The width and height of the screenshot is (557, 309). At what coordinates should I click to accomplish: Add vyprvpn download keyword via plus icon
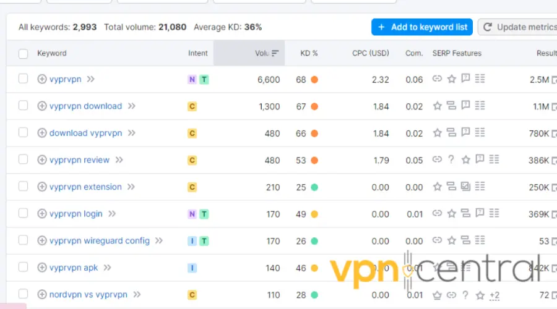[x=42, y=106]
